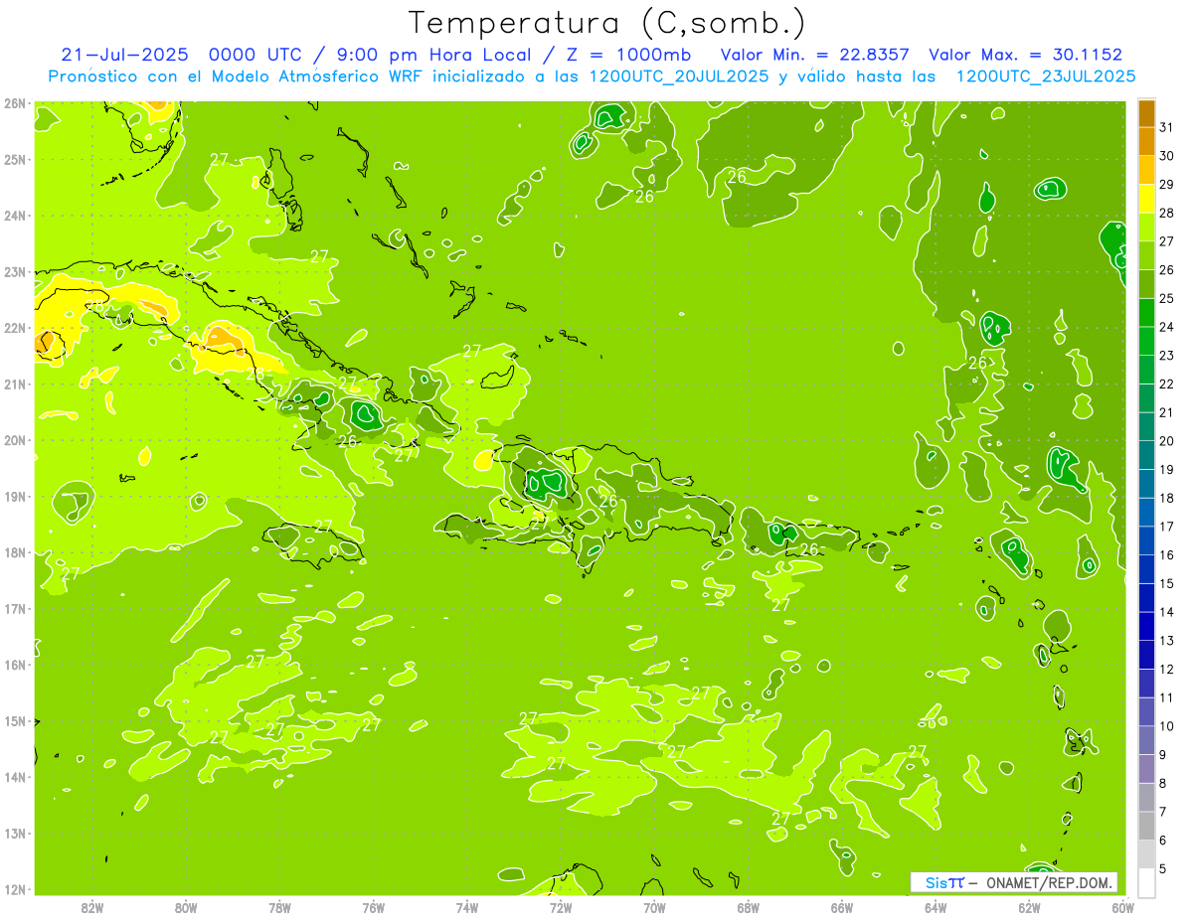Click the 19N latitude axis label
The image size is (1193, 921).
coord(15,496)
